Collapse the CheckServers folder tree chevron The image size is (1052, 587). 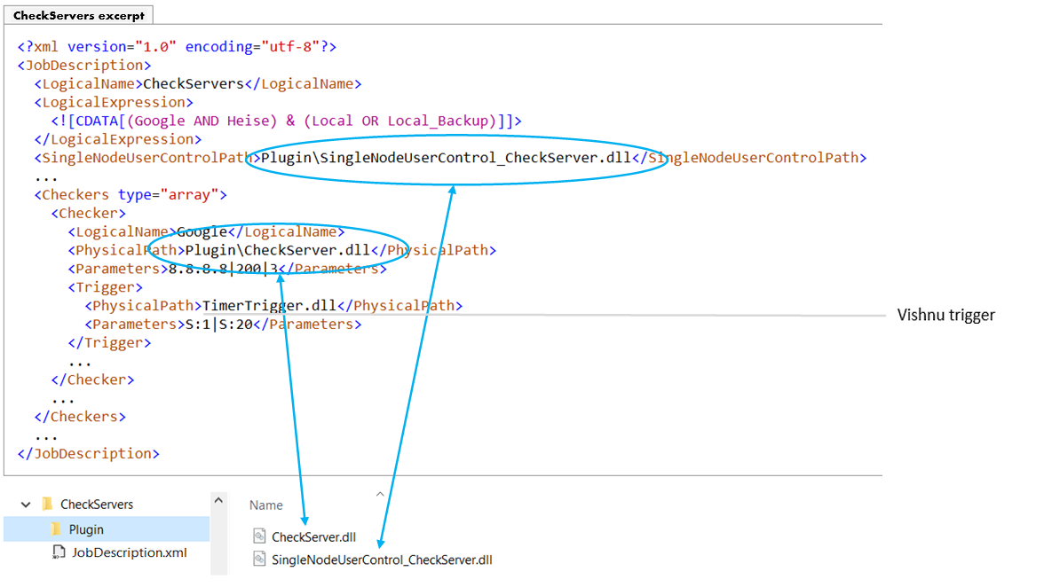26,505
